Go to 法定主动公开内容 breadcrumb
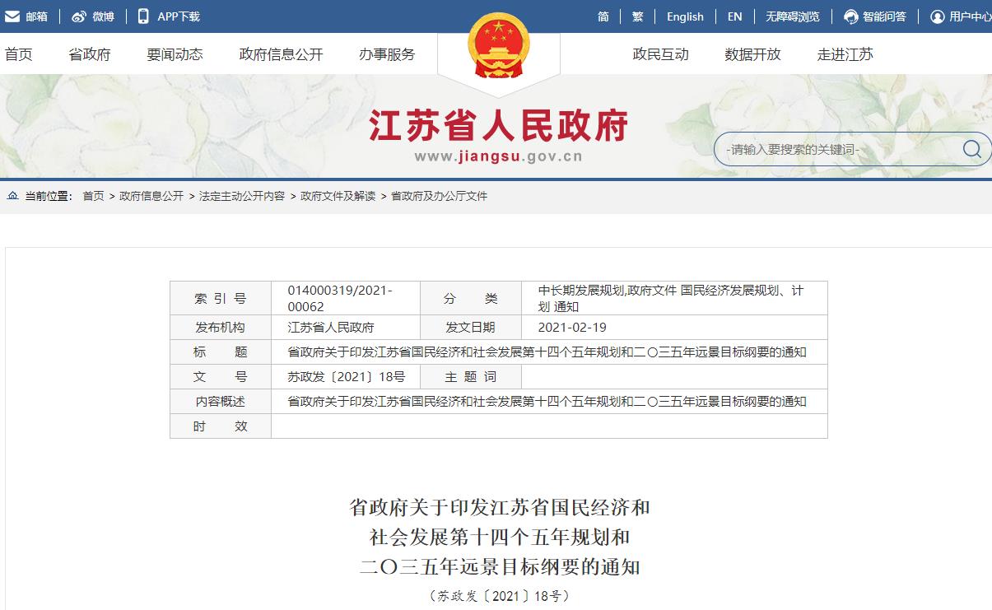 point(242,196)
